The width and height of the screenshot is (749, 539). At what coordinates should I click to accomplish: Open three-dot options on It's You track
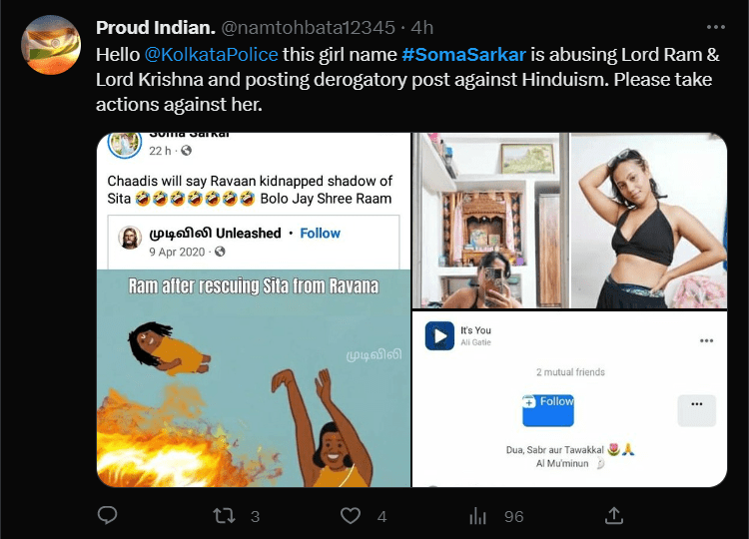tap(706, 340)
